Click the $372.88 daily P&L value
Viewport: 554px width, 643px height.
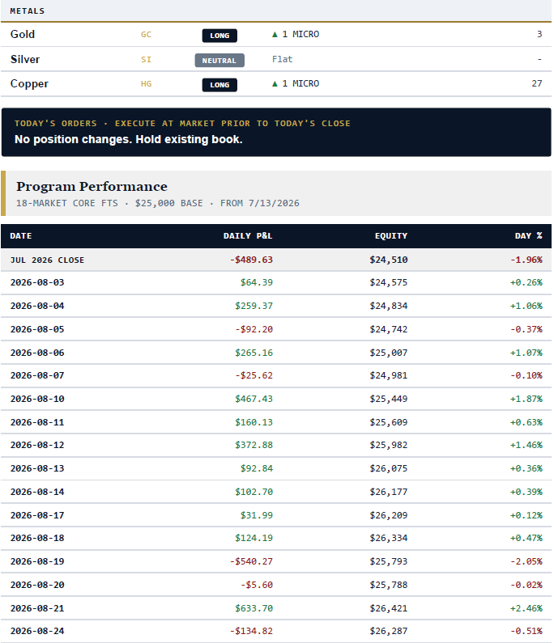[254, 445]
